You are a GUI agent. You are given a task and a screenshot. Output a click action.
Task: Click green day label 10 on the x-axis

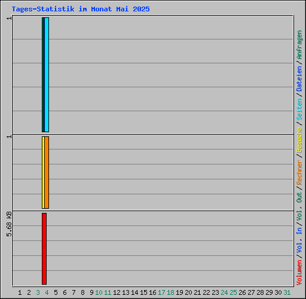click(99, 292)
